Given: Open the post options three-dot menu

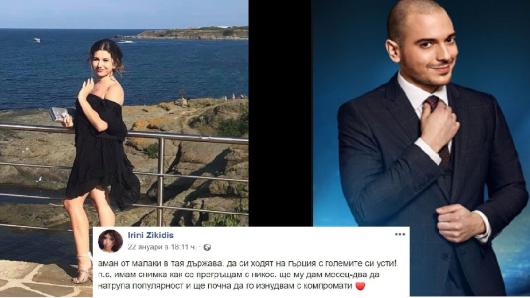Looking at the screenshot, I should tap(400, 234).
